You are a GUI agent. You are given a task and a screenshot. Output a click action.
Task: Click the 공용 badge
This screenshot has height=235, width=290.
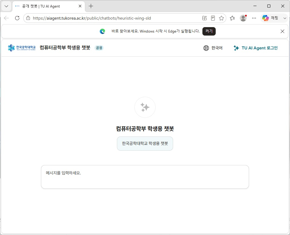pyautogui.click(x=99, y=48)
